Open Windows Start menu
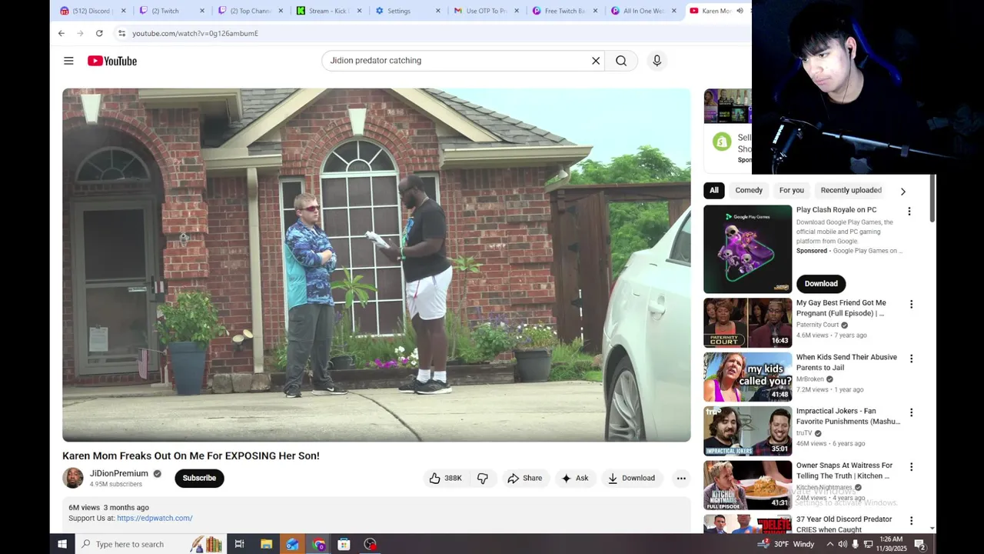This screenshot has height=554, width=984. (x=62, y=544)
